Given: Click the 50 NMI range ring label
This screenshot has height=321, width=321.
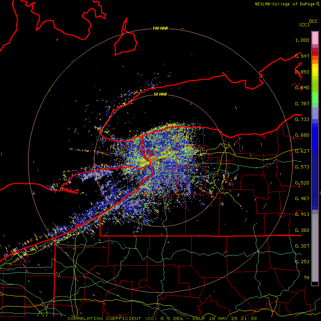Looking at the screenshot, I should pos(160,94).
